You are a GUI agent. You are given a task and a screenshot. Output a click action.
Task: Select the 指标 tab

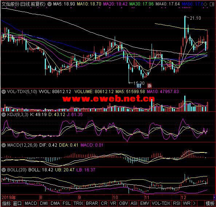[x=6, y=203]
